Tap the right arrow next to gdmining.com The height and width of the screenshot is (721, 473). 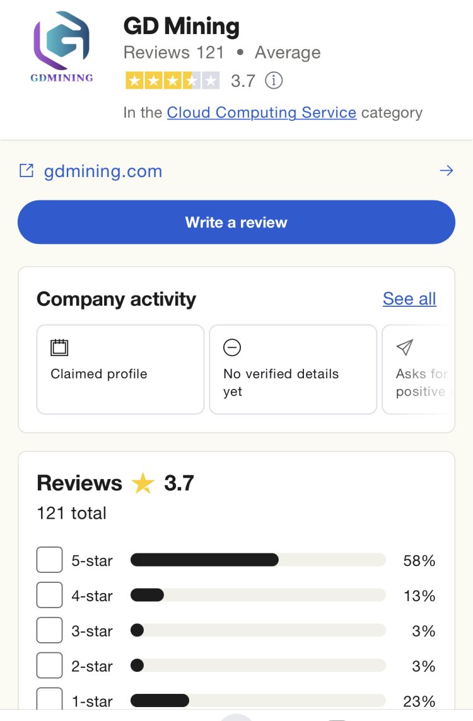click(x=446, y=171)
